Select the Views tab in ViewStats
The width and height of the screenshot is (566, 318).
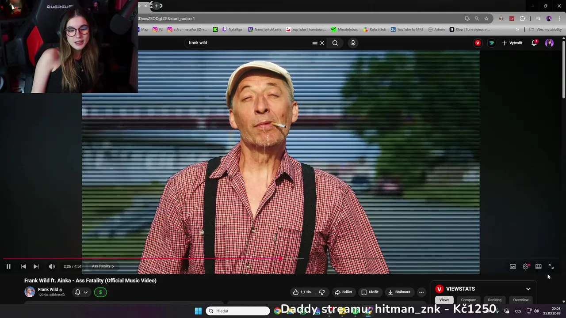point(444,300)
